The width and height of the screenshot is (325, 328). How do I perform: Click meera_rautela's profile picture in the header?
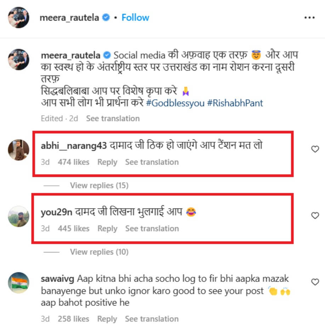coord(18,17)
